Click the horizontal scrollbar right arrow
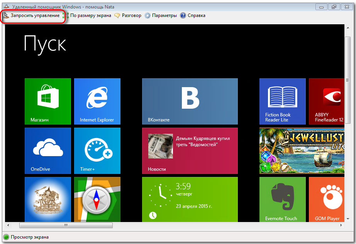The width and height of the screenshot is (356, 244). 341,225
